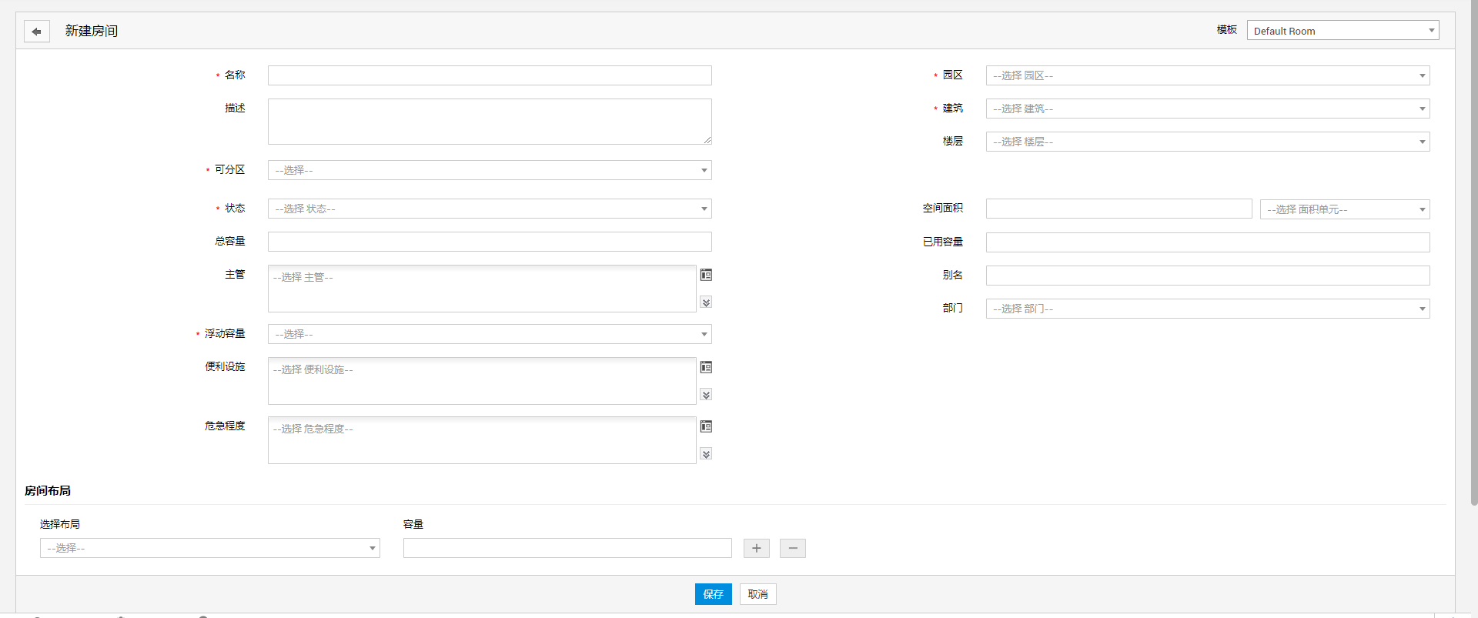The width and height of the screenshot is (1478, 618).
Task: Expand the 主管 field with double-chevron icon
Action: [706, 302]
